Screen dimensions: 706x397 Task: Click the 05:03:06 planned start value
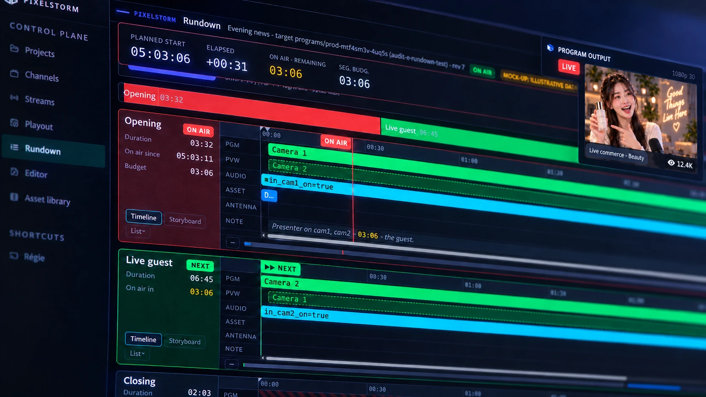(x=160, y=55)
